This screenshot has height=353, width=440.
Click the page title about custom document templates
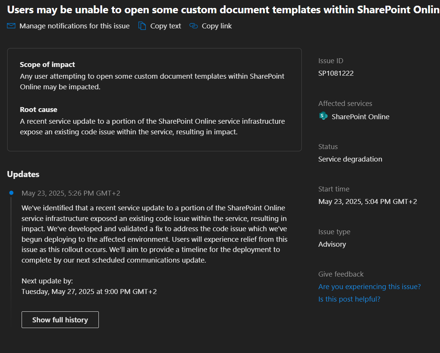[x=223, y=10]
